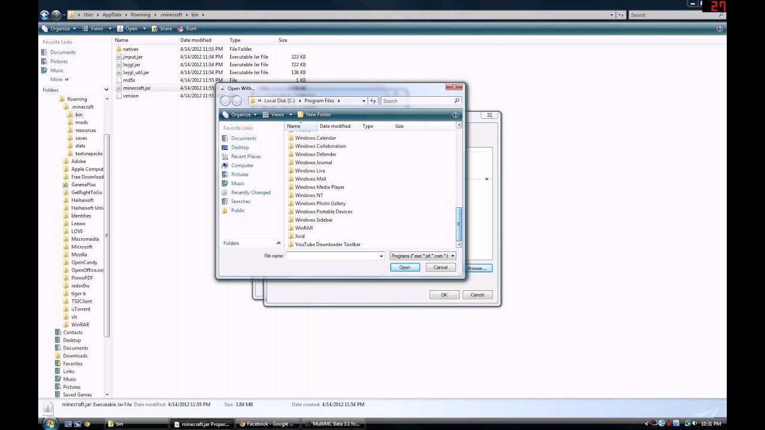Open the File name dropdown arrow
Viewport: 765px width, 430px height.
coord(381,256)
